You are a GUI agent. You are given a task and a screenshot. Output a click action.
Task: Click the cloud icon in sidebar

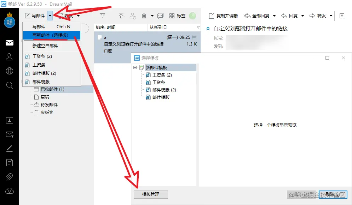[10, 191]
